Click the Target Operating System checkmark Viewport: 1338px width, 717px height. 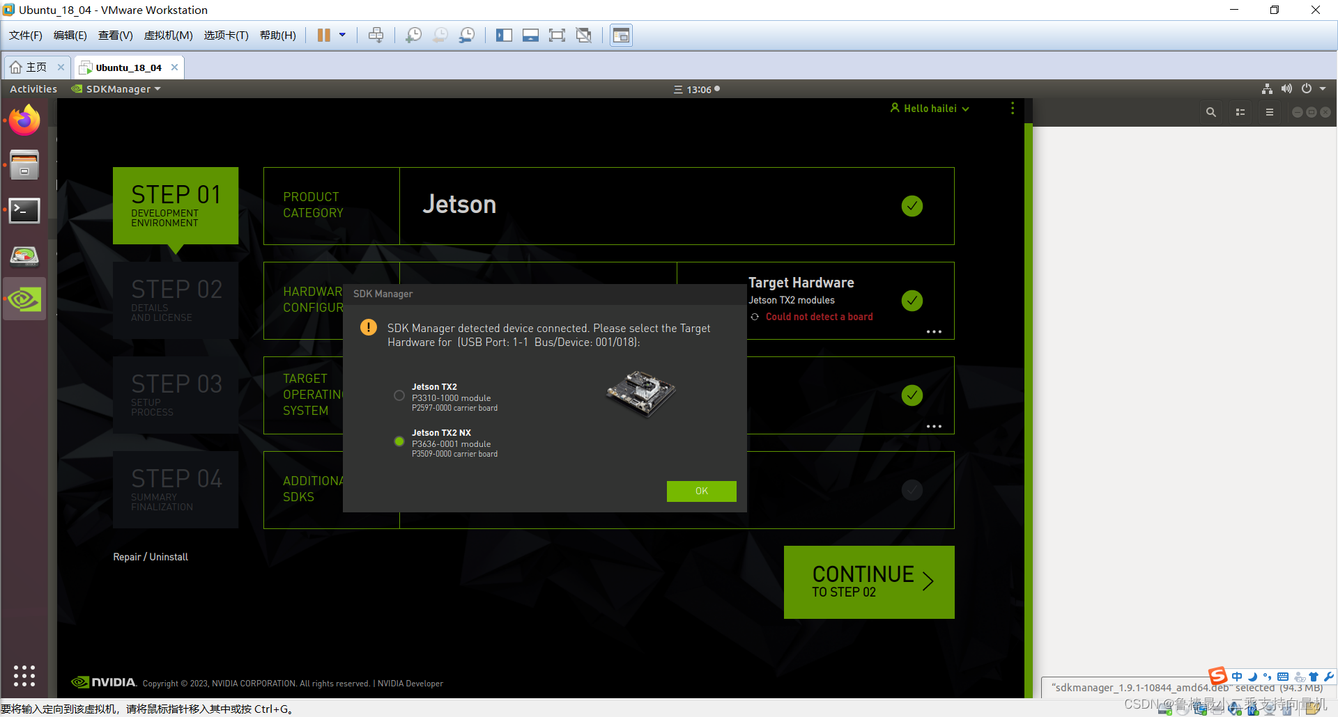(912, 395)
